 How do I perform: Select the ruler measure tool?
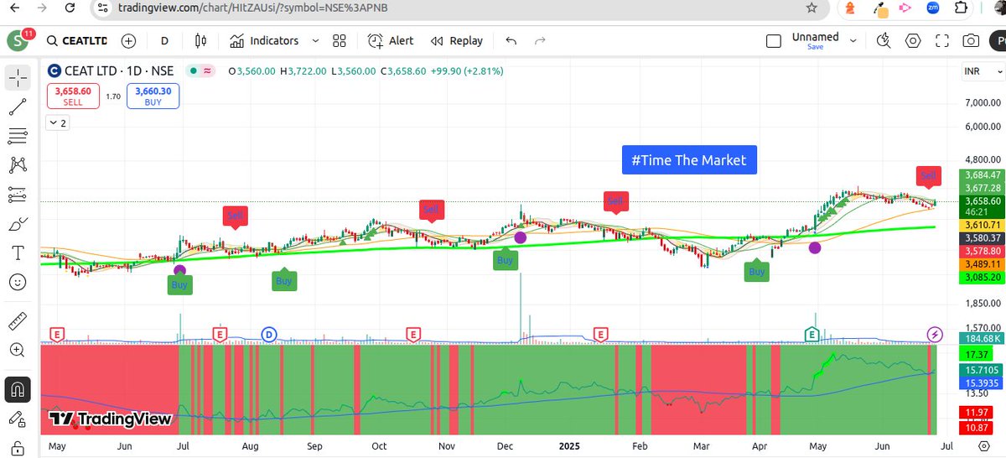(x=18, y=321)
